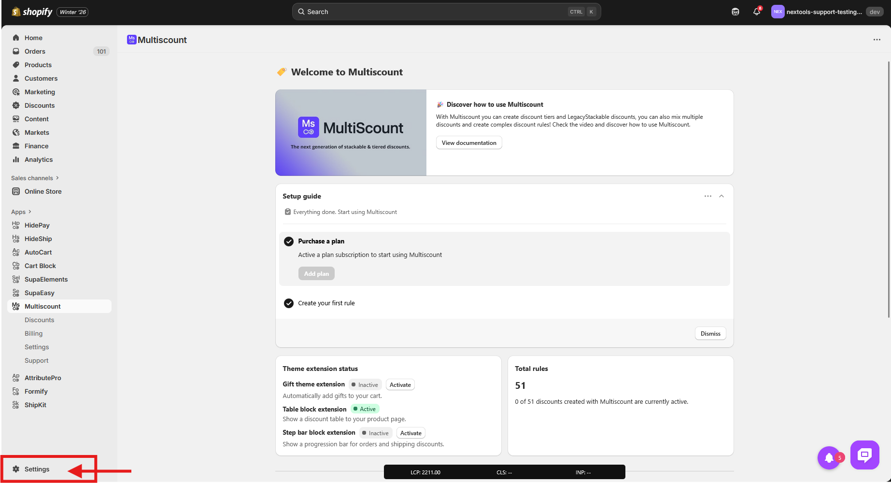Open the page's three-dot menu top right
The image size is (891, 483).
click(x=877, y=40)
